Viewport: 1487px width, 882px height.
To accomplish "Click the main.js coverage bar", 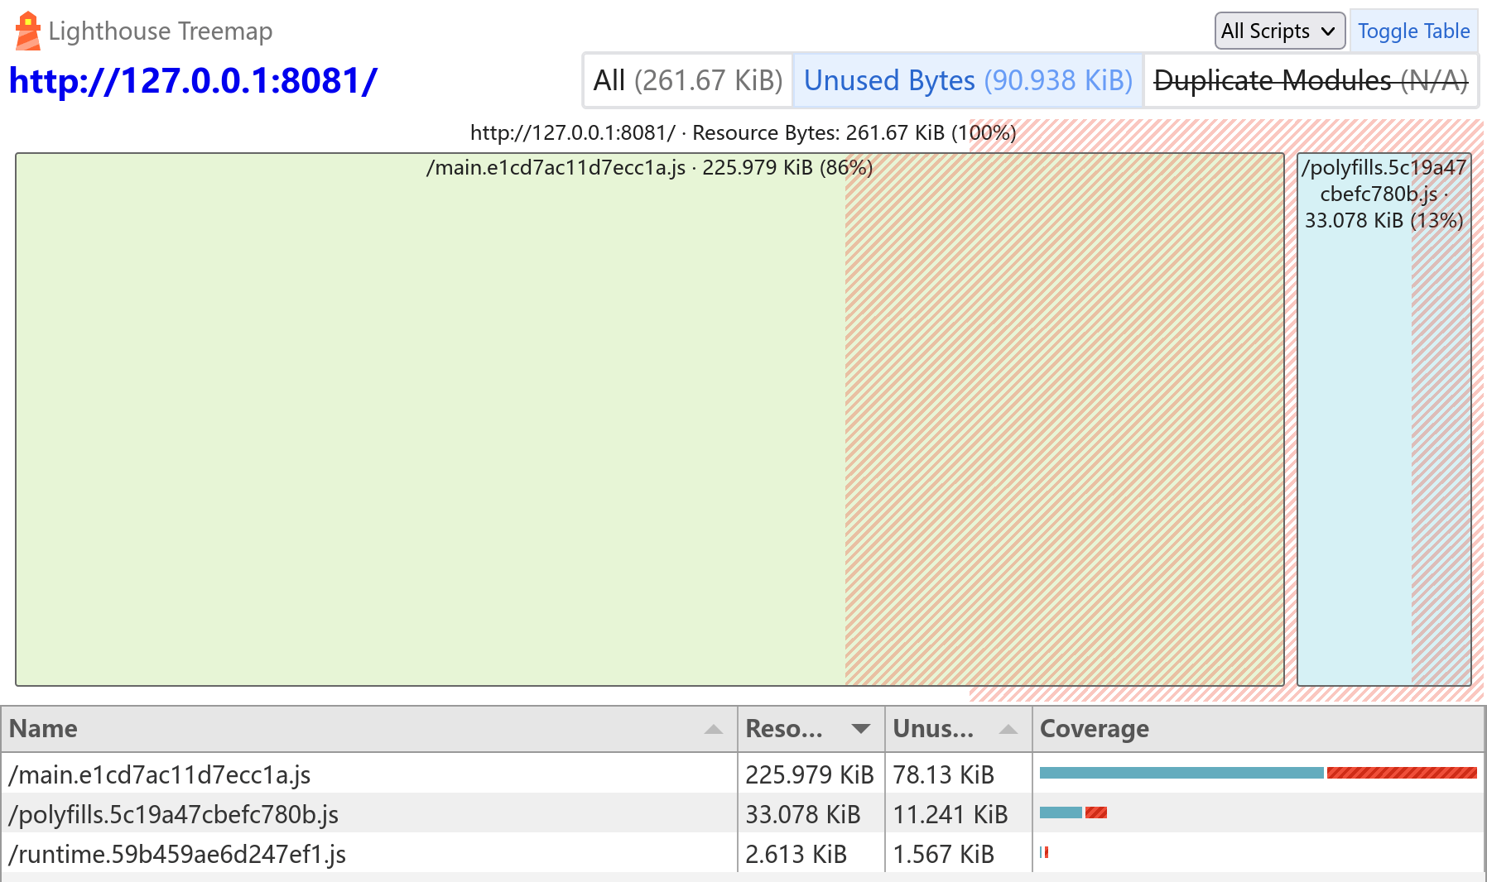I will click(1258, 773).
